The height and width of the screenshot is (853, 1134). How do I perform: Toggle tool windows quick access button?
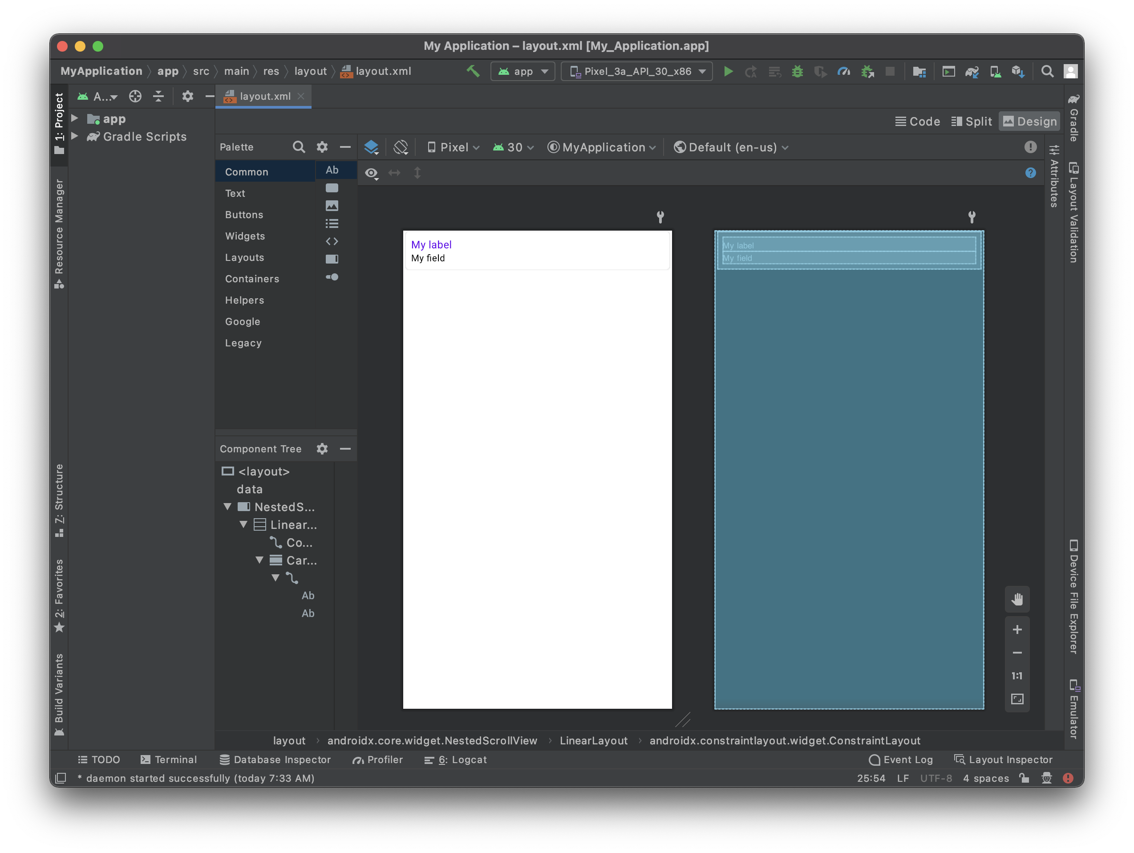[x=61, y=778]
